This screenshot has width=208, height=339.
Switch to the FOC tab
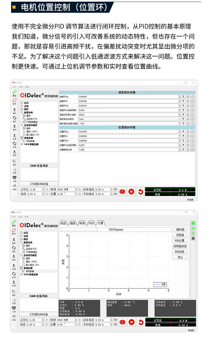(91, 223)
